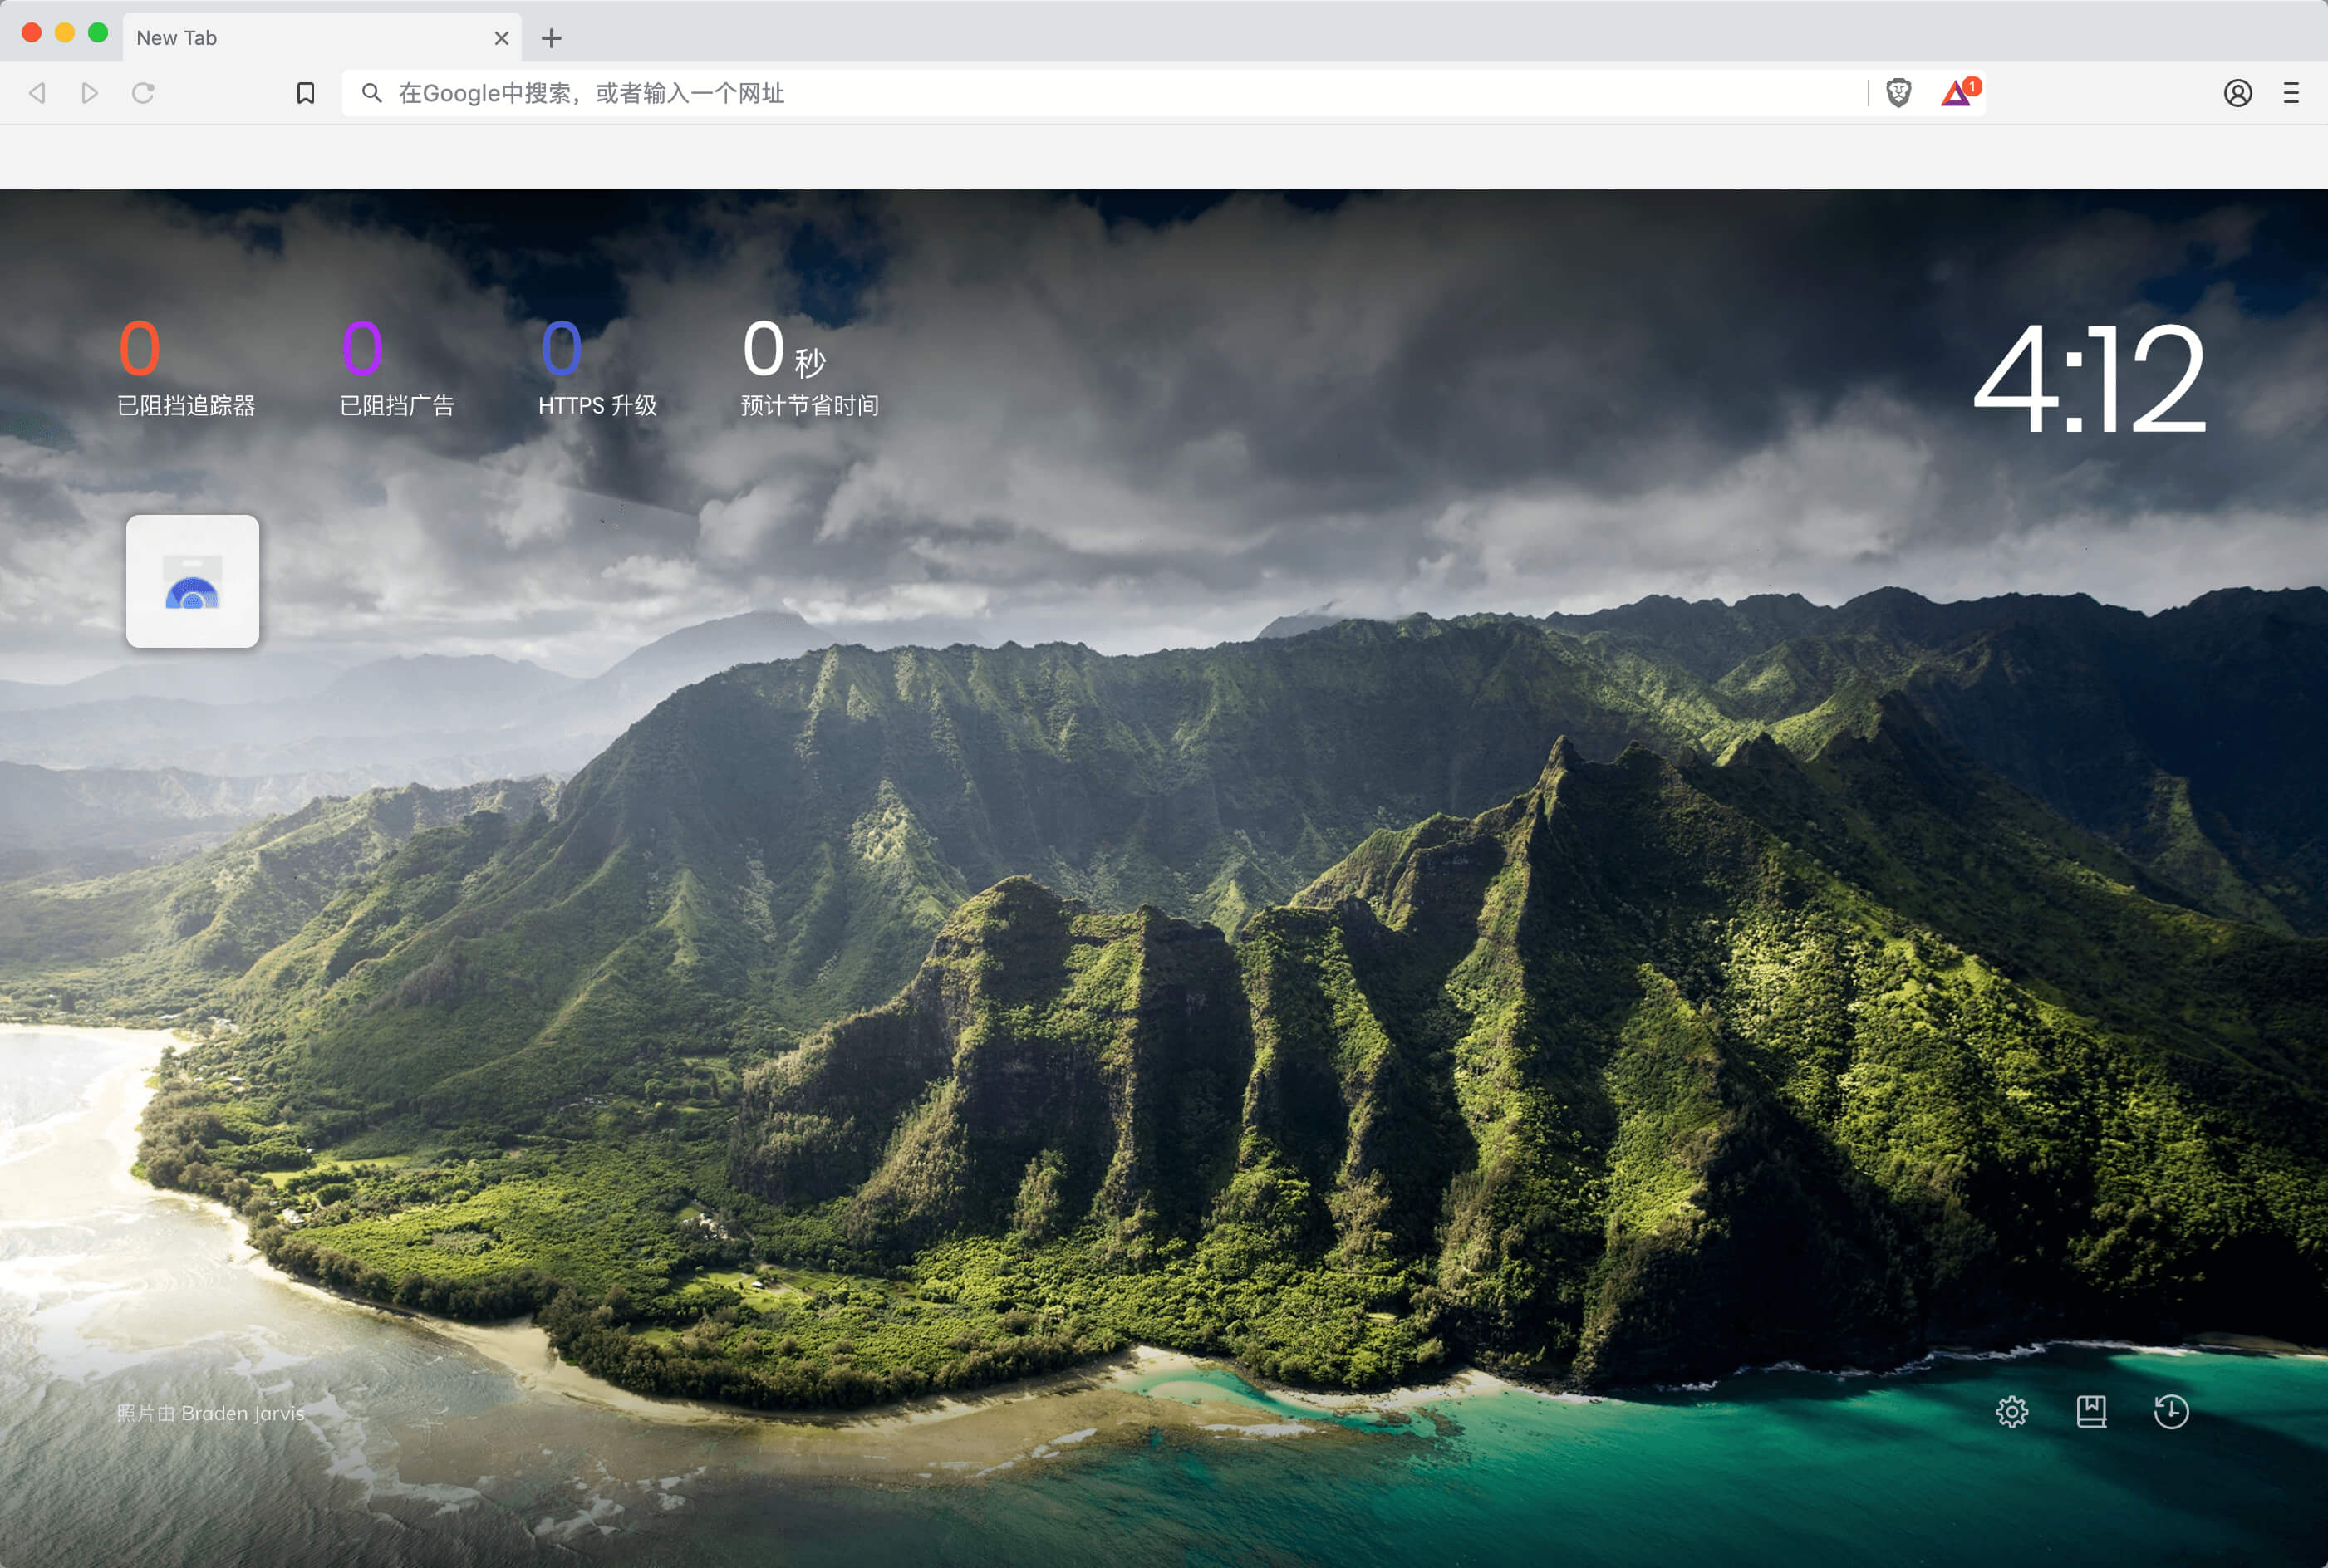
Task: Click the 4:12 clock display
Action: coord(2088,378)
